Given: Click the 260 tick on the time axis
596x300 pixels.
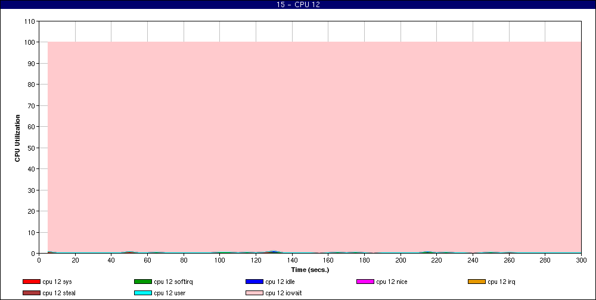Looking at the screenshot, I should [509, 261].
